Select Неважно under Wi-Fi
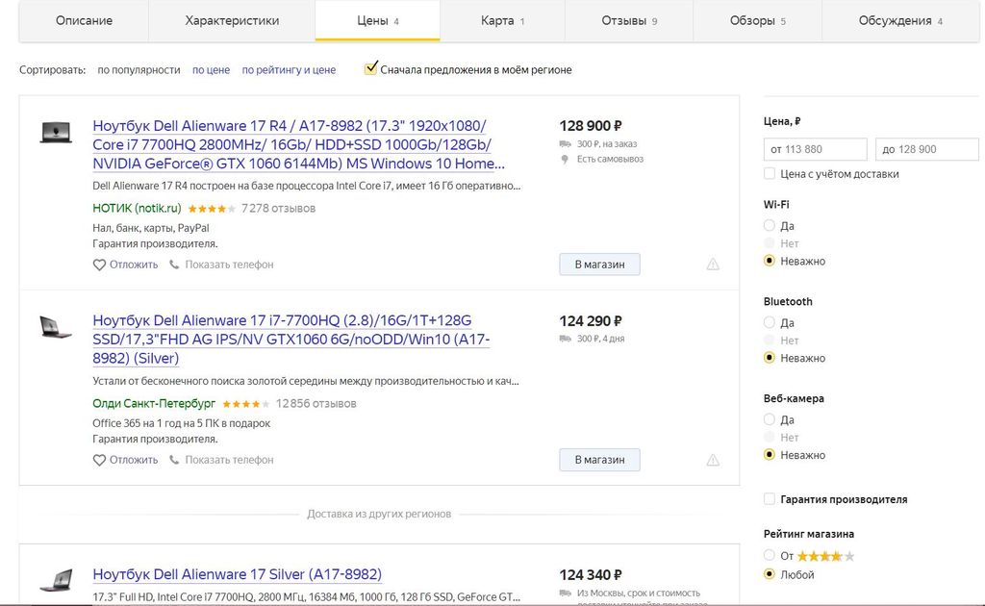985x606 pixels. pos(770,261)
